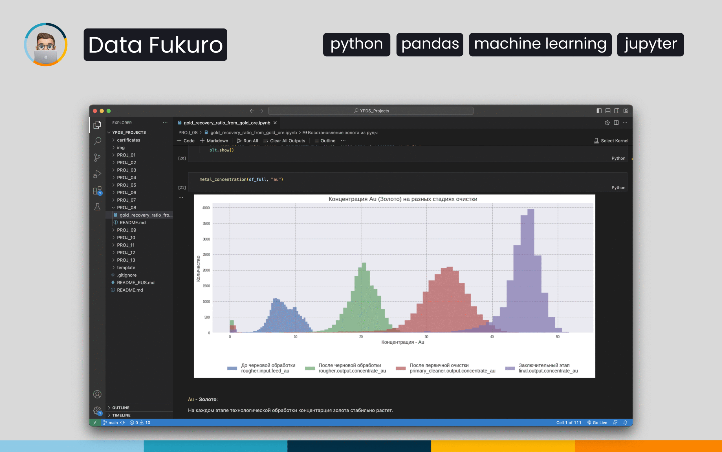Toggle the secondary side bar layout button
This screenshot has width=722, height=452.
(x=617, y=111)
